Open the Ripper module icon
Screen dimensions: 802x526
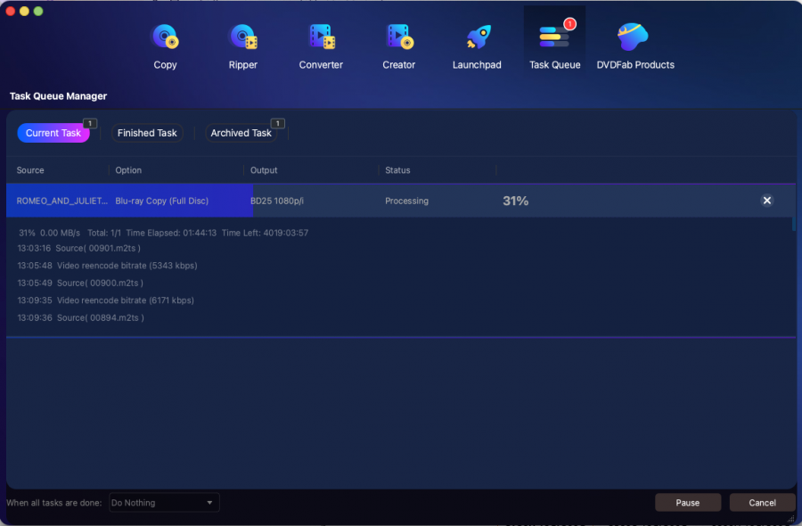point(242,37)
